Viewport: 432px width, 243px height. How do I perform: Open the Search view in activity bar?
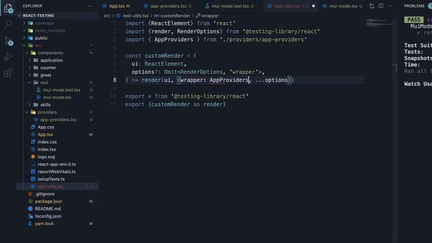pyautogui.click(x=8, y=24)
